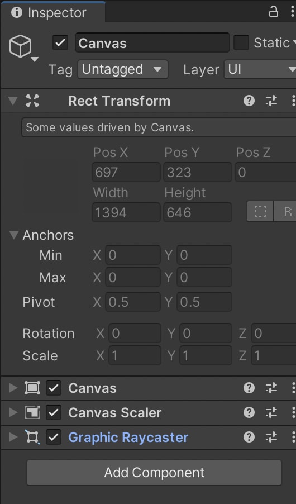Toggle the Canvas GameObject active checkbox

tap(60, 43)
